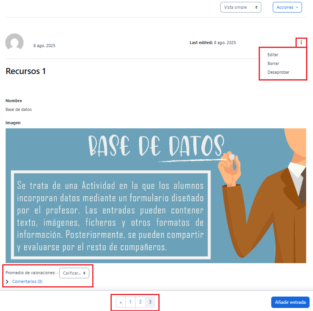Go to previous page with « arrow

pyautogui.click(x=121, y=302)
